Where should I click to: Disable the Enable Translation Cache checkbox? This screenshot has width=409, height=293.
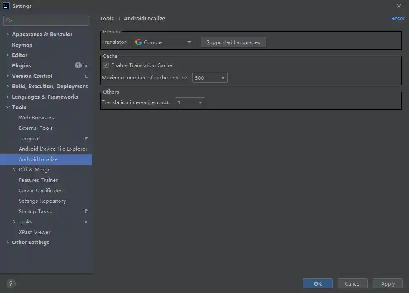106,65
